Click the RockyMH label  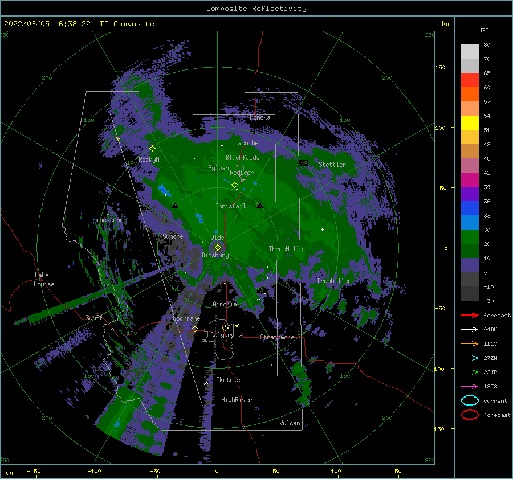tap(150, 159)
